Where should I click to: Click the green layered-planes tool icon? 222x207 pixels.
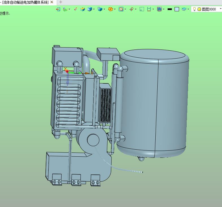point(65,9)
